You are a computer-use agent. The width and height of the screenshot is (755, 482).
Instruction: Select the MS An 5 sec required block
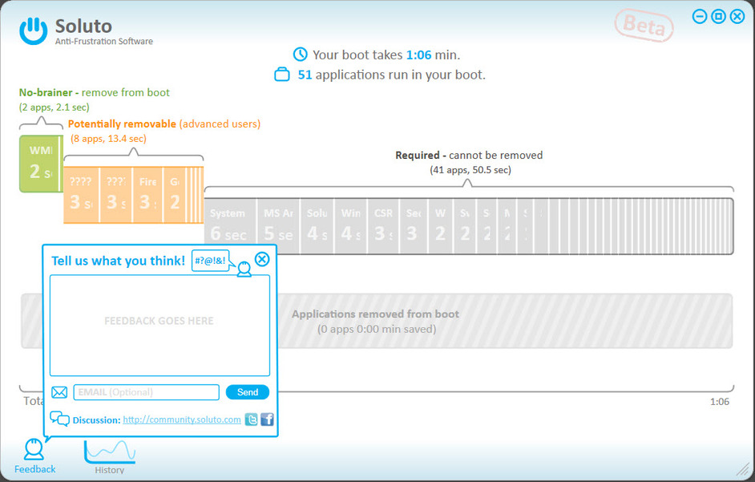point(278,226)
